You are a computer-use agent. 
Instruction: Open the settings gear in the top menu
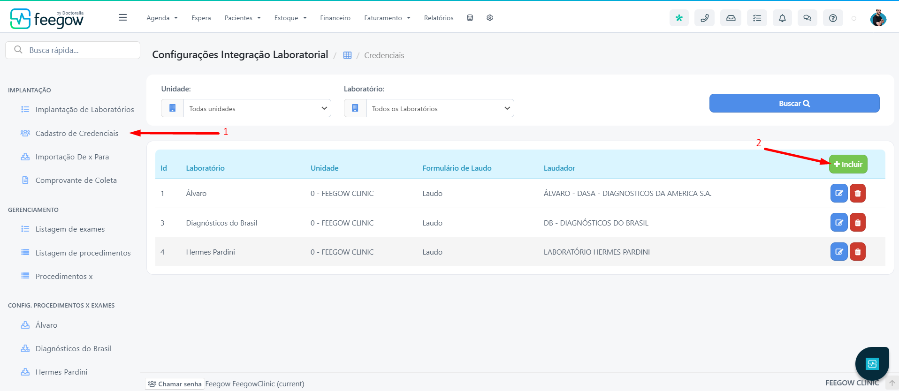(490, 18)
